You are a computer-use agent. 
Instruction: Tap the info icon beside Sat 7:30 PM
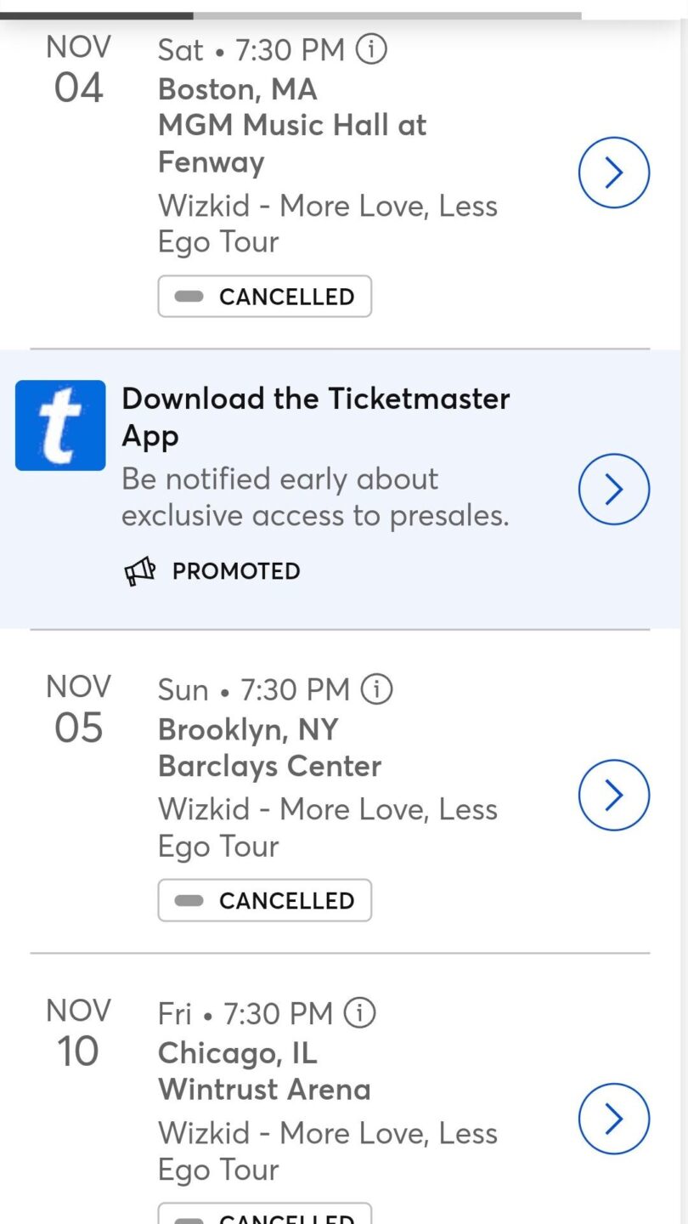click(x=370, y=50)
